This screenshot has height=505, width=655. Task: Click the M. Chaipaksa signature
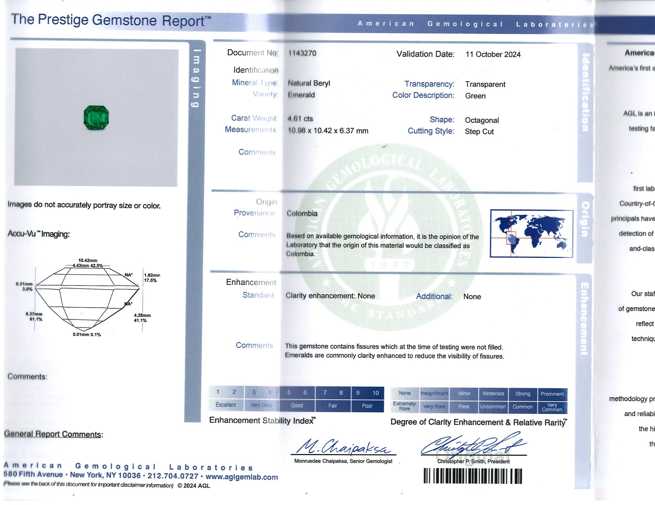[x=343, y=446]
